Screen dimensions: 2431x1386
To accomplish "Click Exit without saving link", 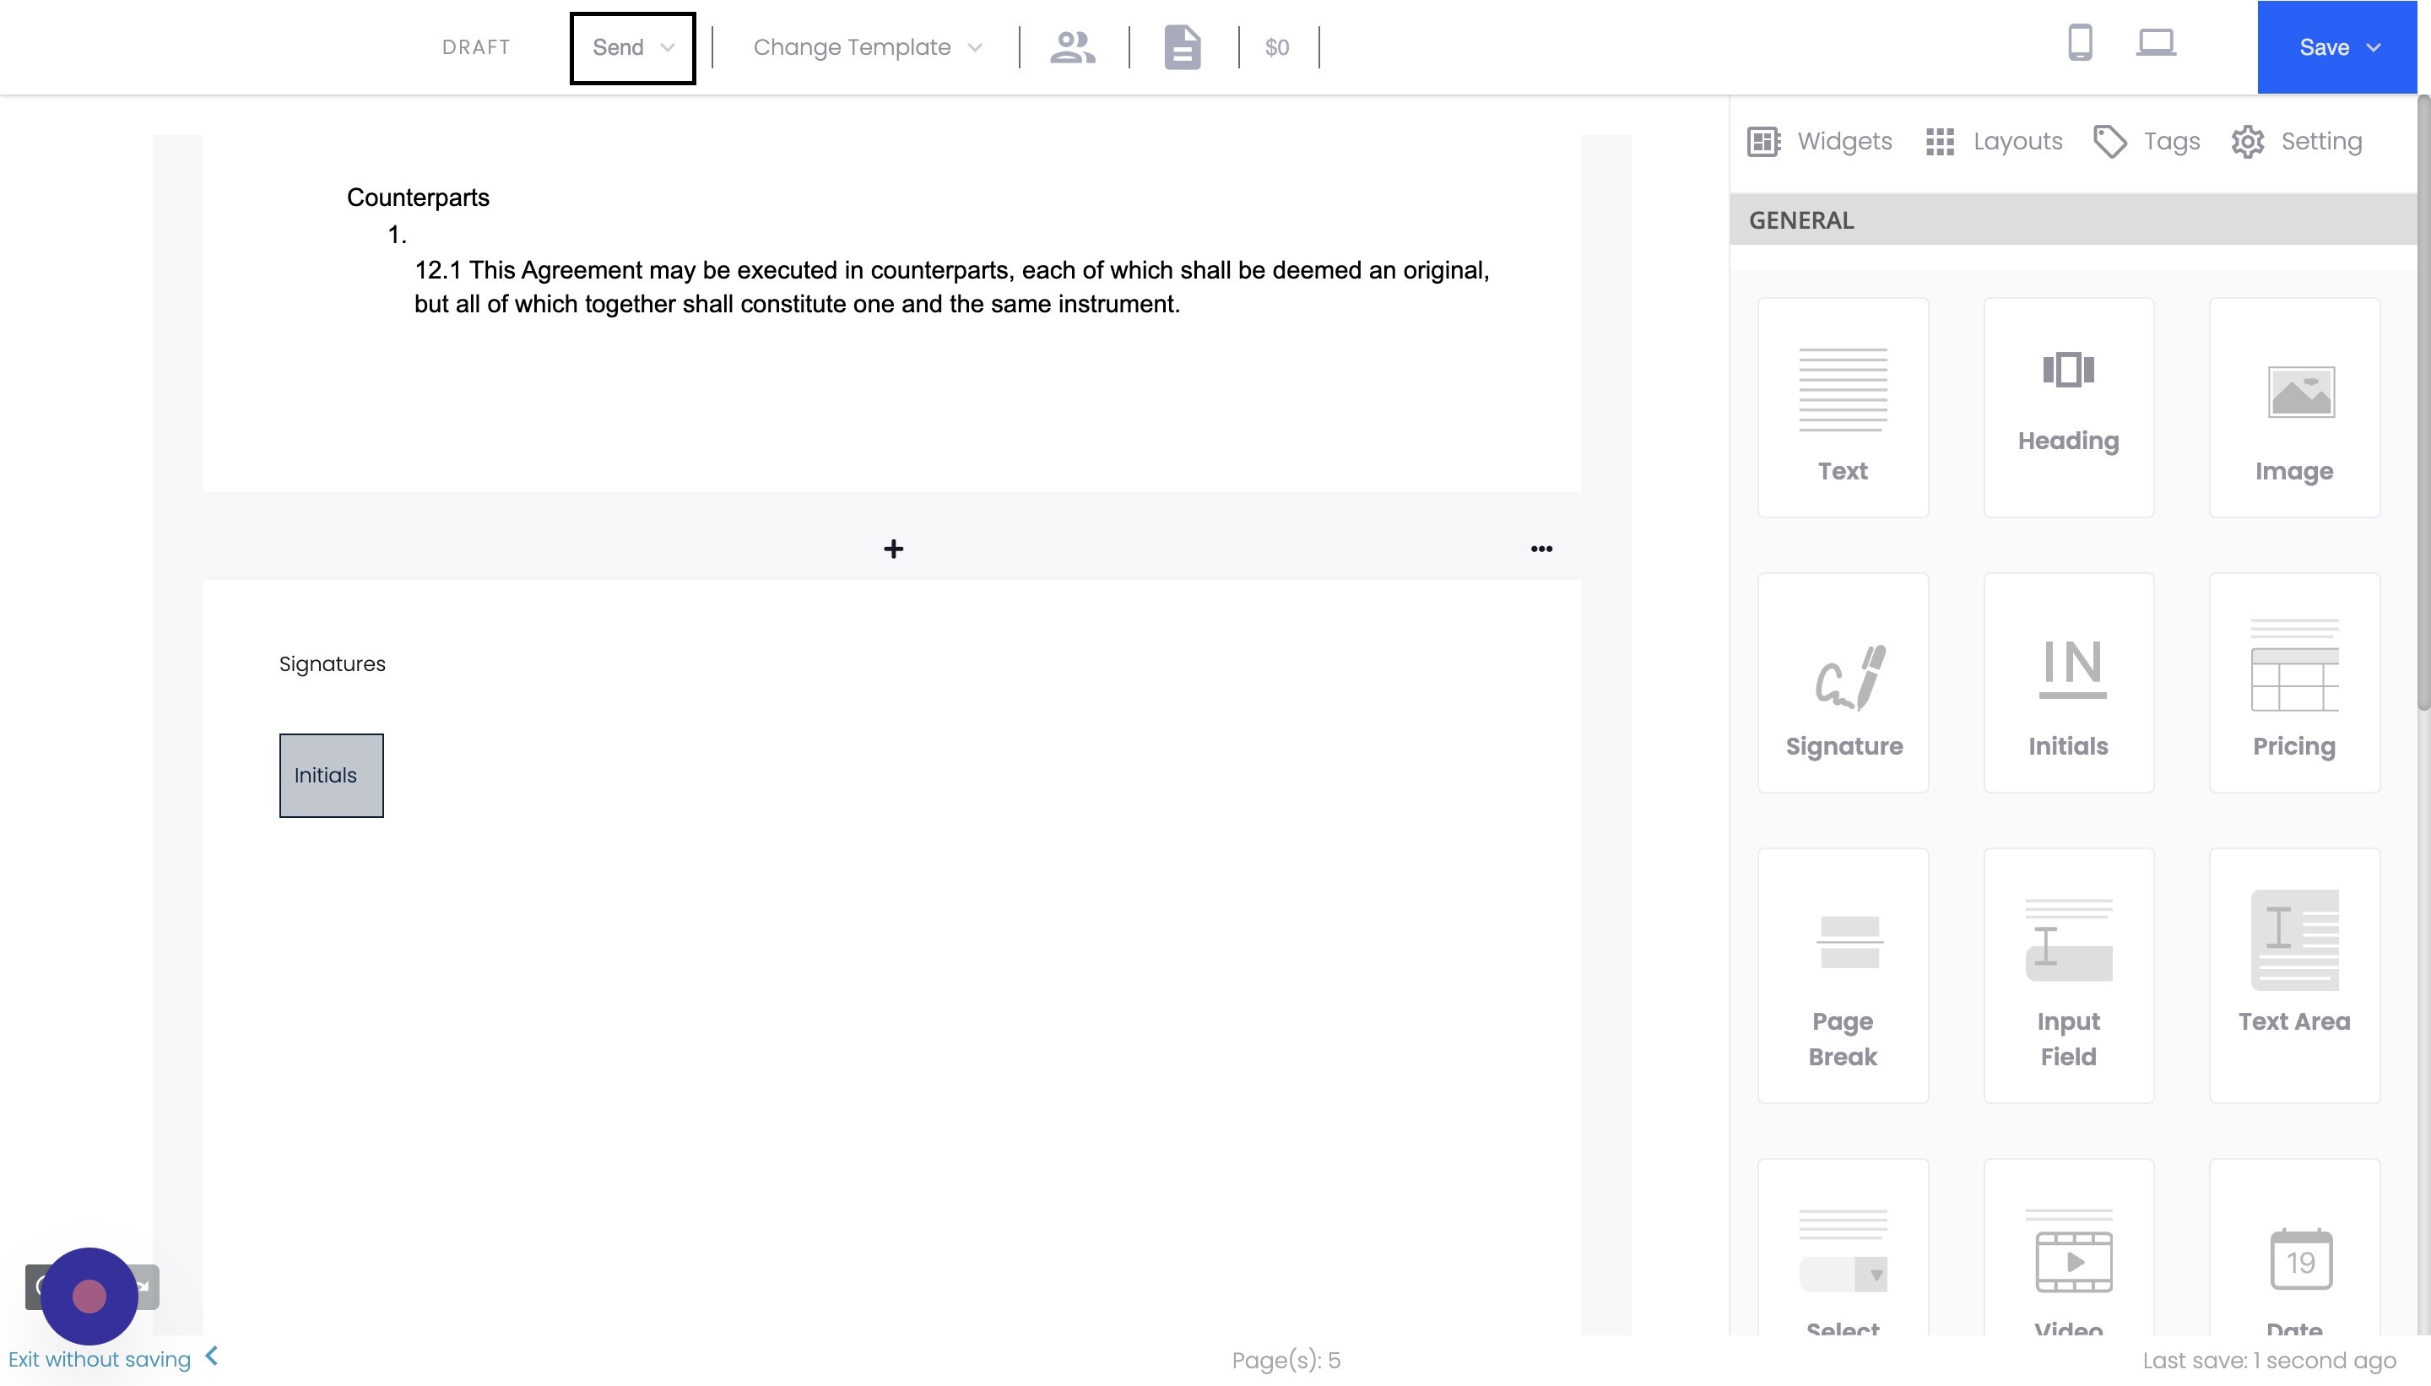I will [x=100, y=1359].
